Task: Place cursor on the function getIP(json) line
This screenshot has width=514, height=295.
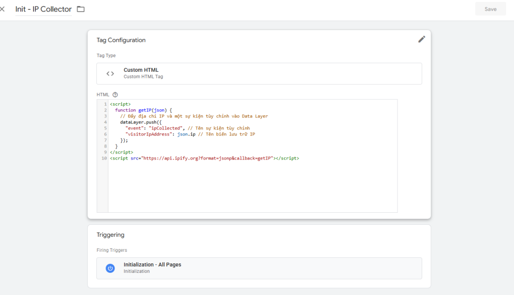Action: coord(143,110)
